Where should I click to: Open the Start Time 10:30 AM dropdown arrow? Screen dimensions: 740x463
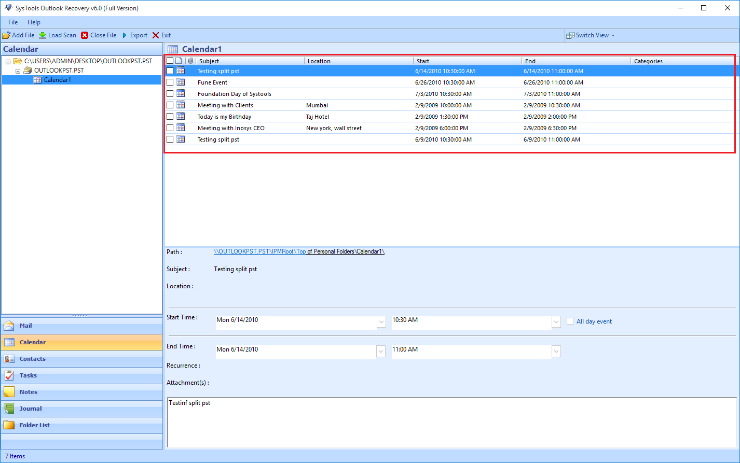(x=556, y=322)
